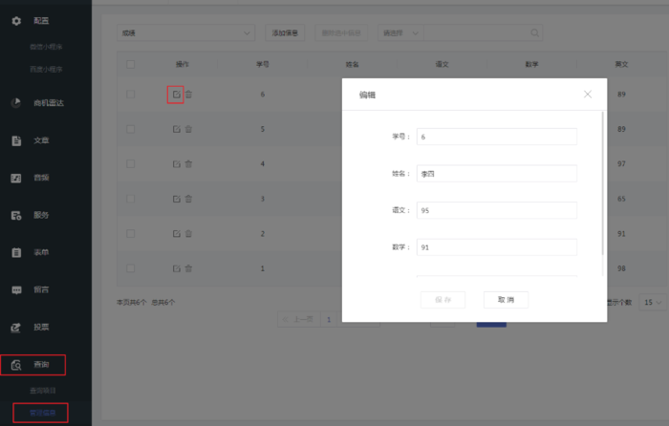Edit the record with 学号 2
Viewport: 669px width, 426px height.
[x=176, y=234]
